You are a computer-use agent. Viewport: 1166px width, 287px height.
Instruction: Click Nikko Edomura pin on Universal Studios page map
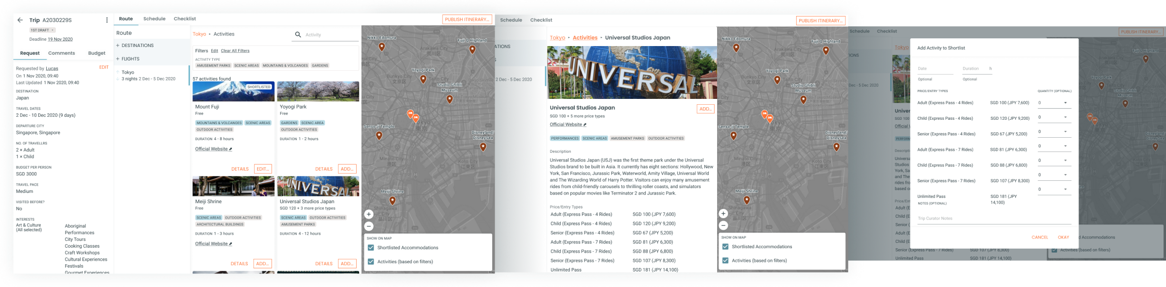point(737,48)
